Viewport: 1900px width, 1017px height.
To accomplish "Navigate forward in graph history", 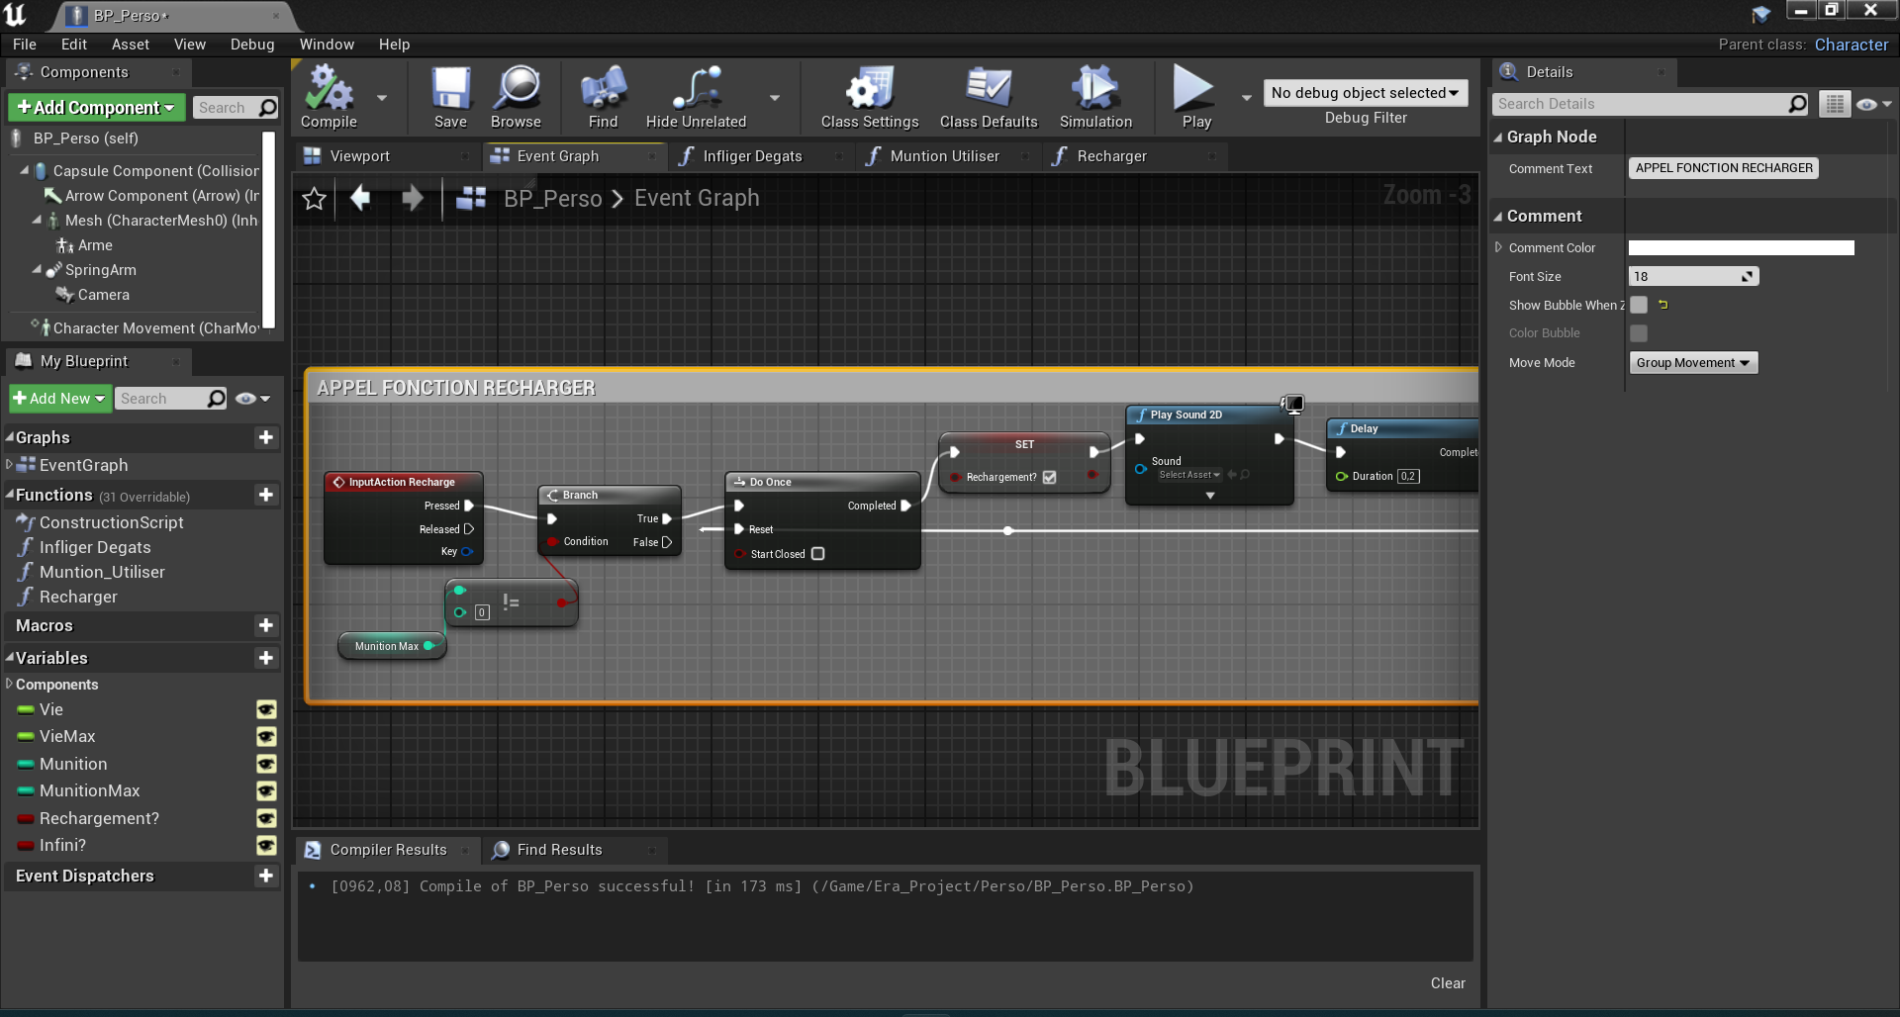I will tap(412, 198).
